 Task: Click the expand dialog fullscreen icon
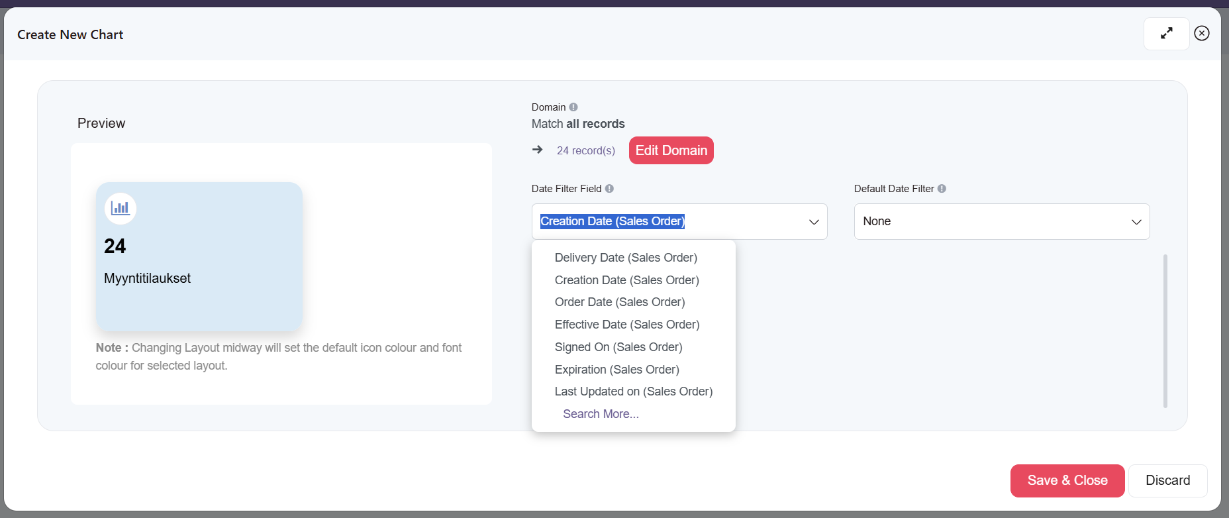[x=1166, y=33]
